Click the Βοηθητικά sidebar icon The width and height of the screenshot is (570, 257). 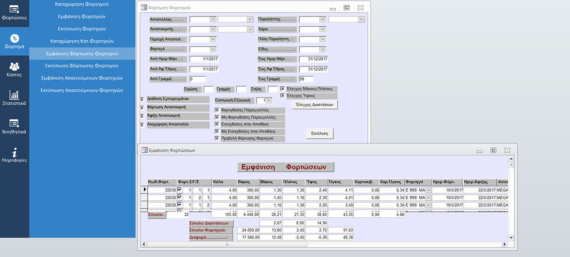14,126
